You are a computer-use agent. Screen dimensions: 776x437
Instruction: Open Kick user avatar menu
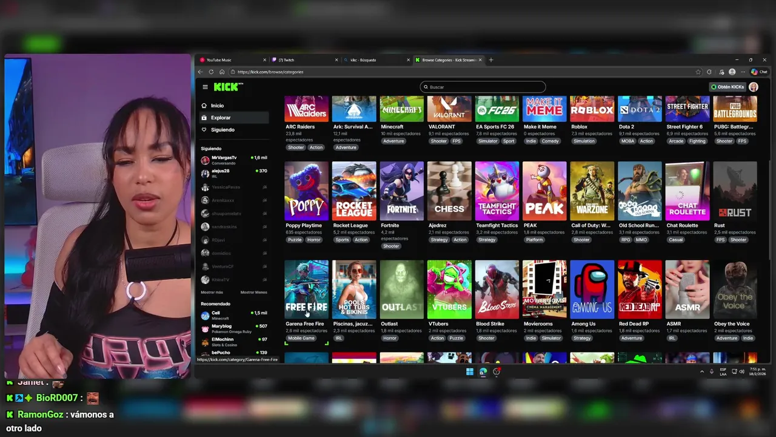(x=753, y=87)
